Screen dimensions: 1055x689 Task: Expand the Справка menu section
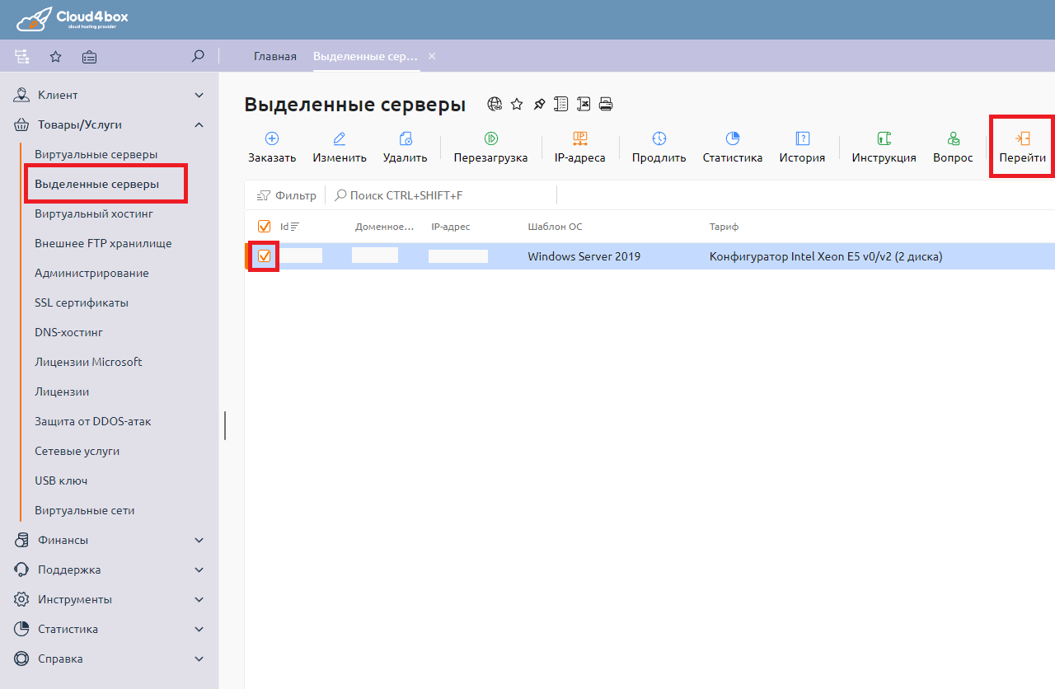click(x=109, y=659)
